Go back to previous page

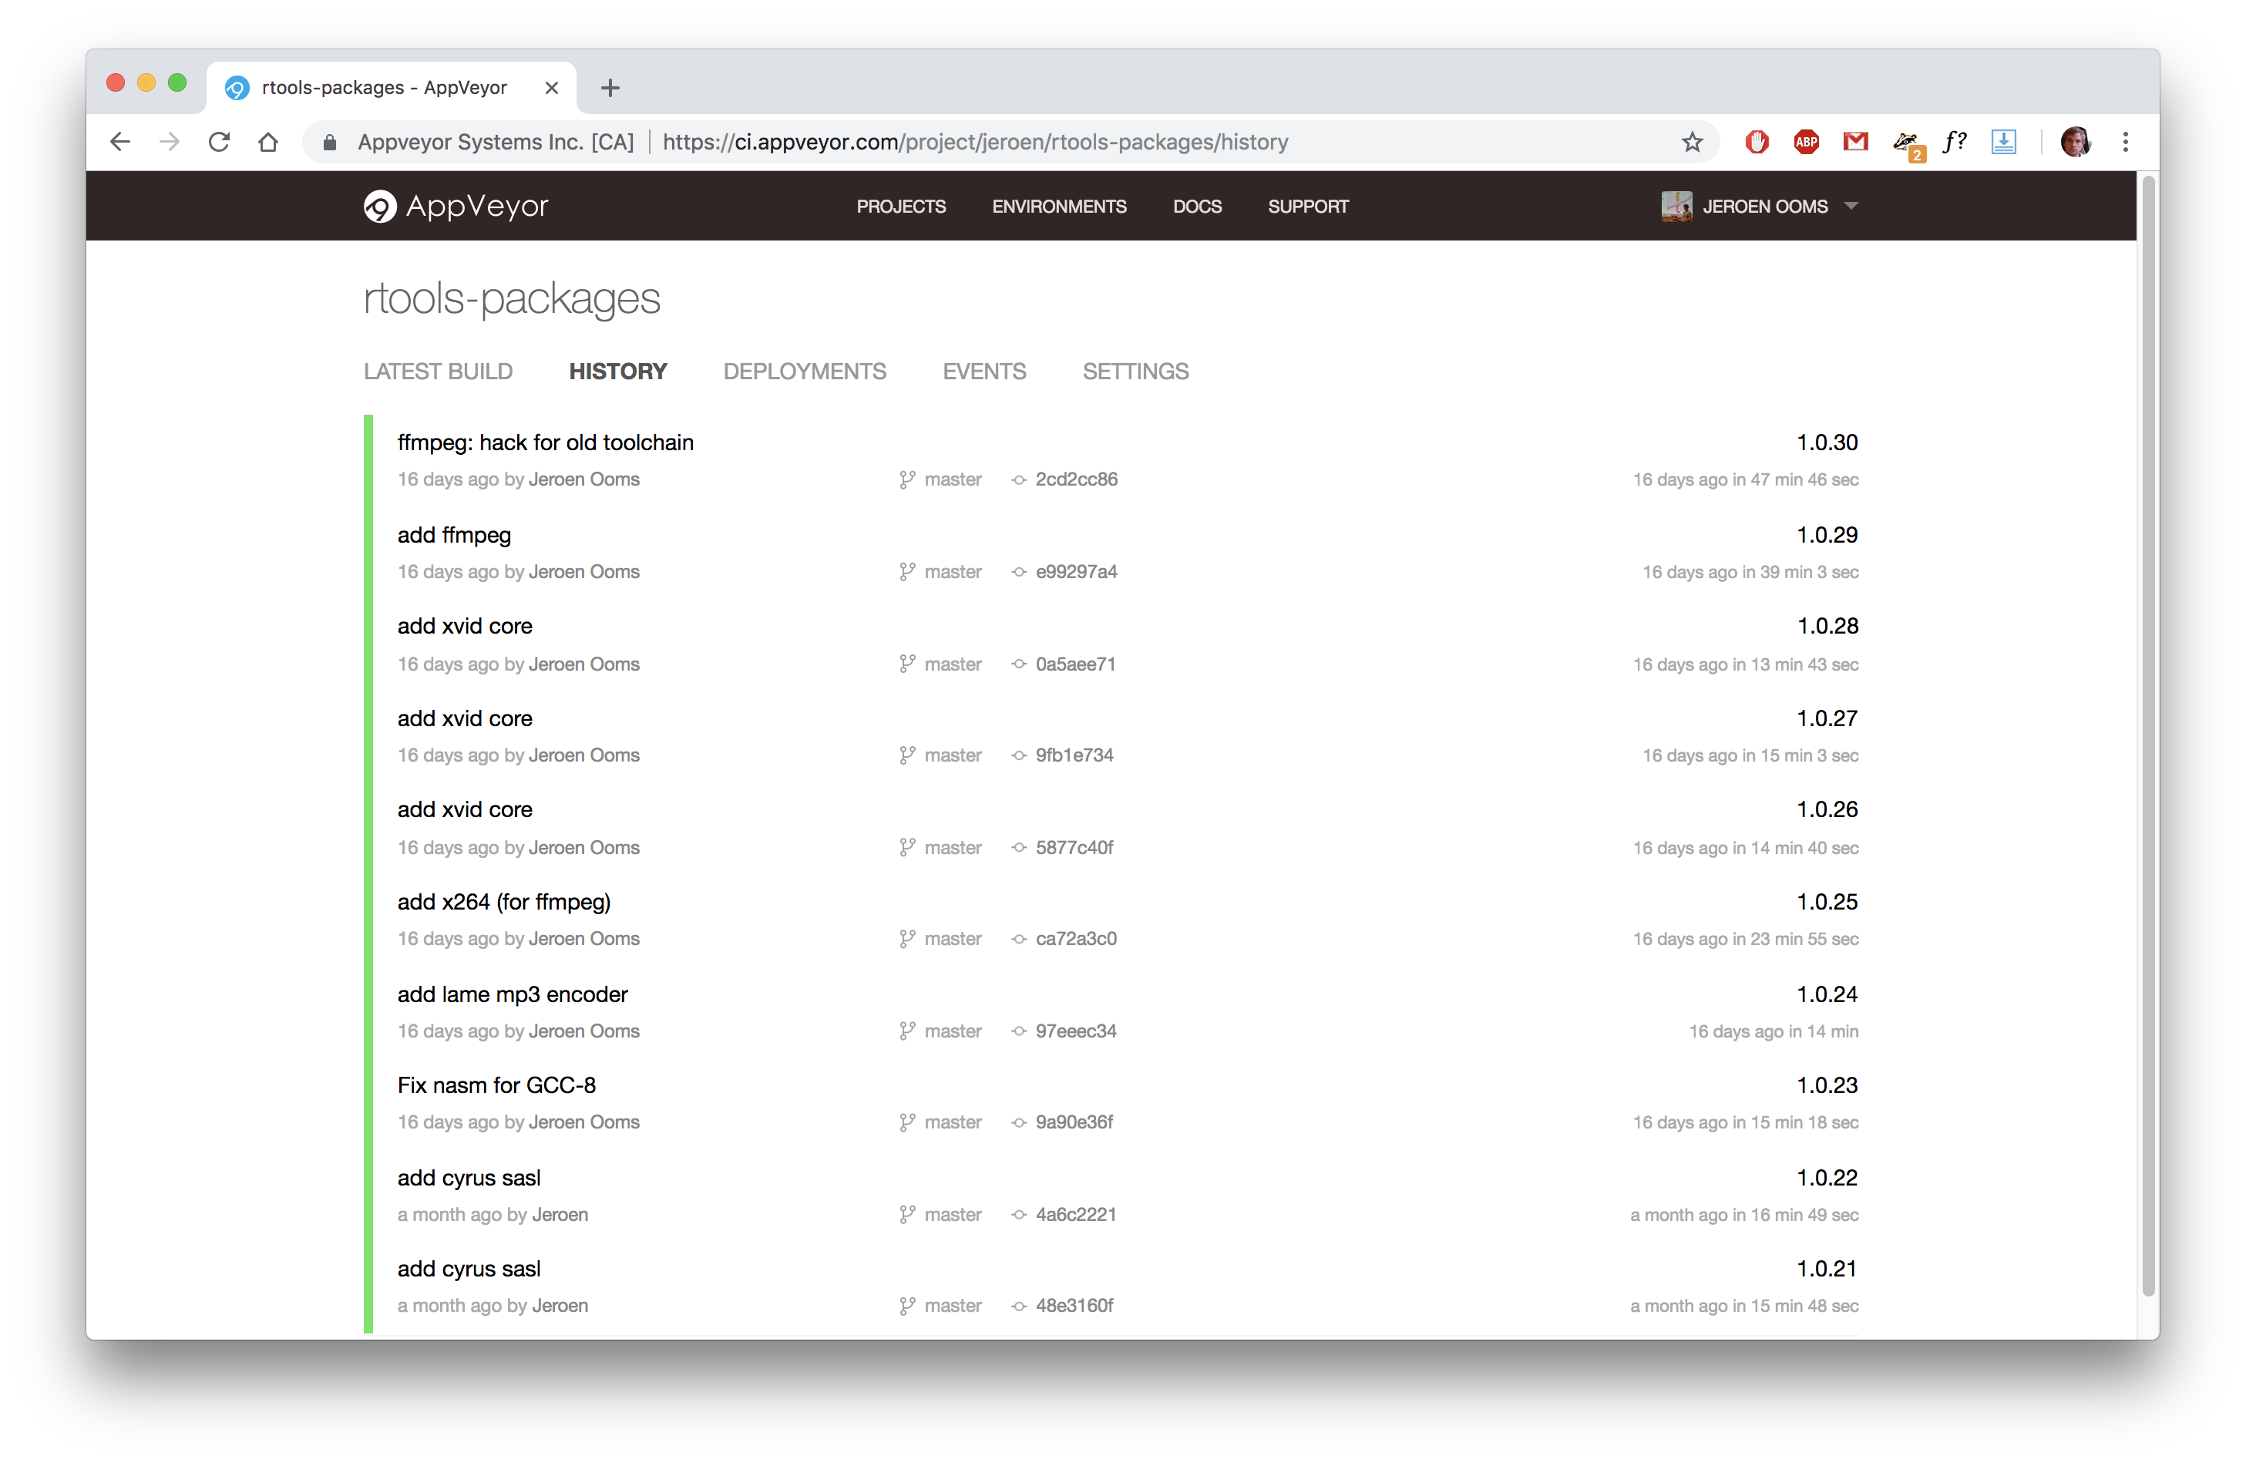(119, 143)
